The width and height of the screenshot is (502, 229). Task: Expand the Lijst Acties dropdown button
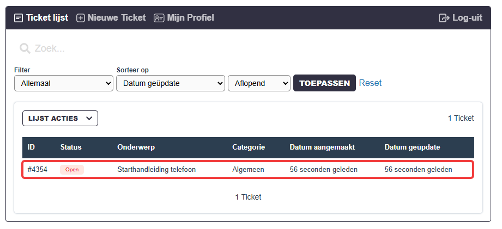point(60,118)
